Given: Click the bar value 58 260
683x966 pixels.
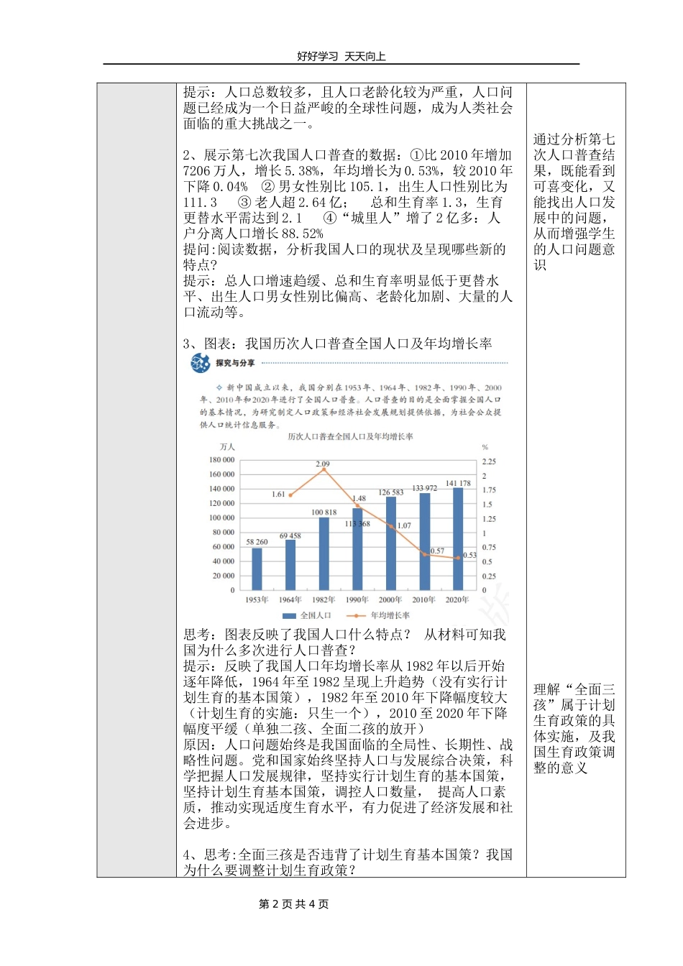Looking at the screenshot, I should tap(257, 542).
